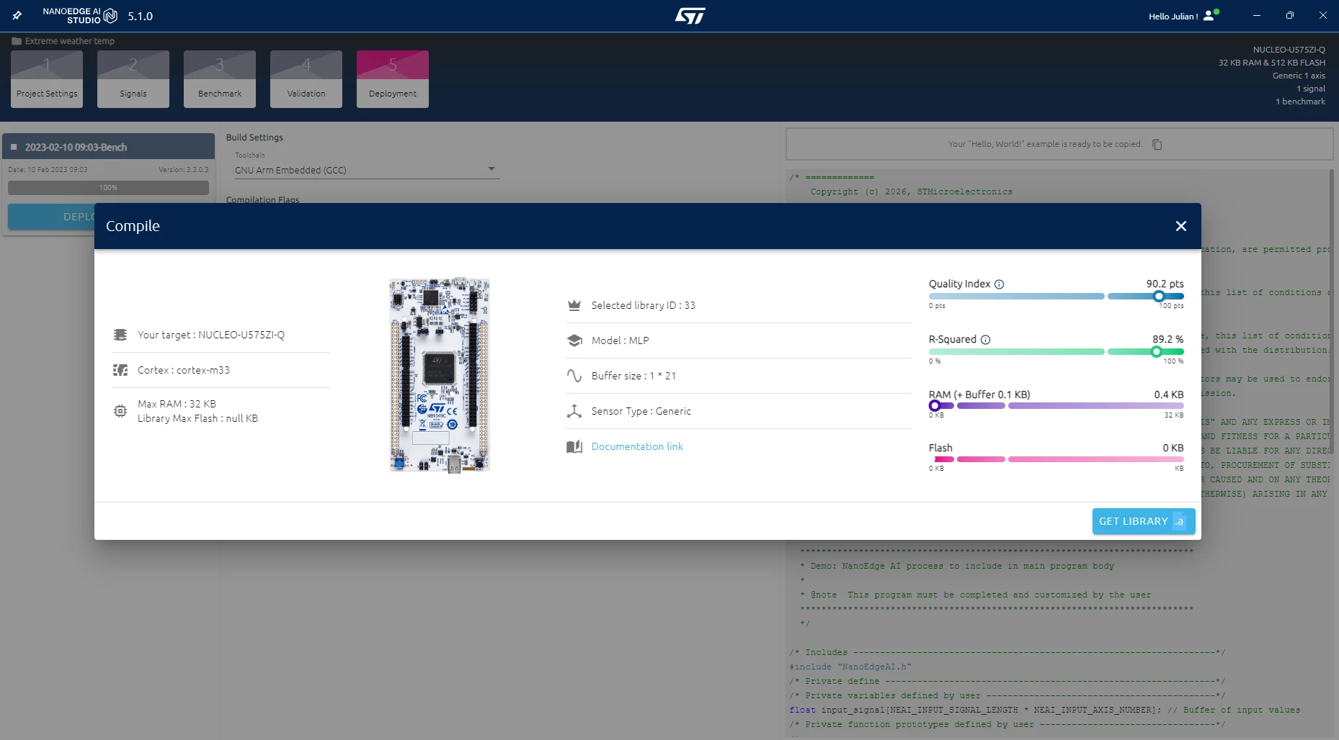The height and width of the screenshot is (740, 1339).
Task: Go to step 5 Deployment
Action: [393, 79]
